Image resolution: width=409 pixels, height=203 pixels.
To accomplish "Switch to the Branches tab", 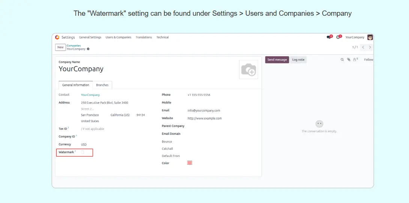I will coord(102,85).
